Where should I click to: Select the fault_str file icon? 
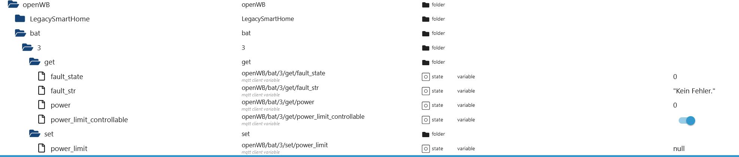click(x=42, y=91)
